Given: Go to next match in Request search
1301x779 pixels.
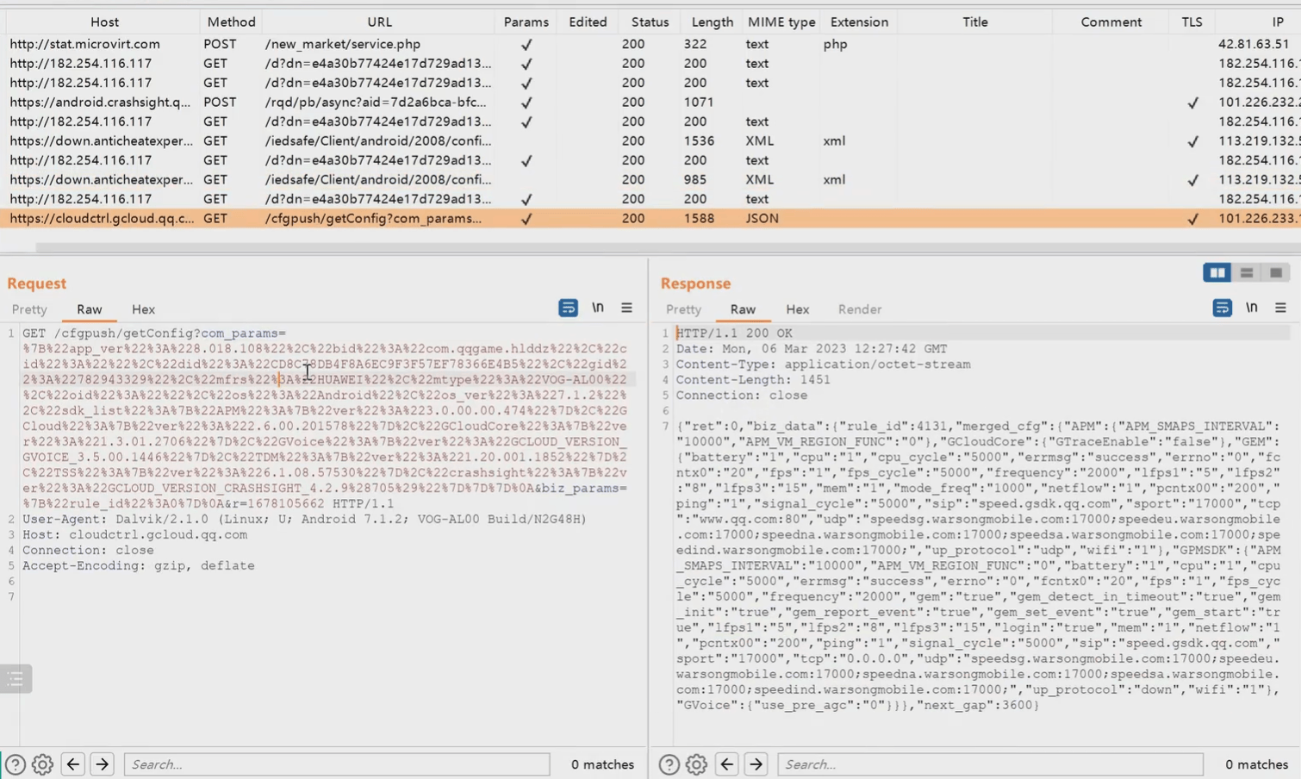Looking at the screenshot, I should point(102,764).
